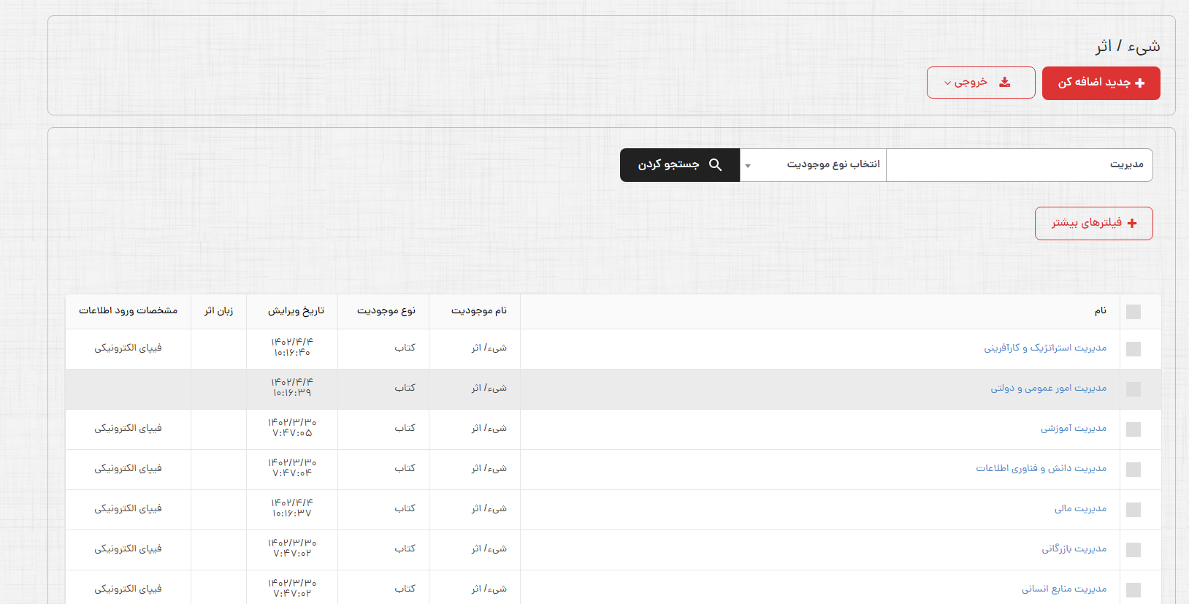Toggle the select-all checkbox in table header
This screenshot has width=1189, height=604.
(x=1133, y=312)
